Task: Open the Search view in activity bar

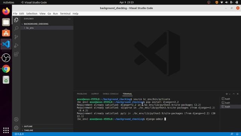Action: click(x=16, y=28)
